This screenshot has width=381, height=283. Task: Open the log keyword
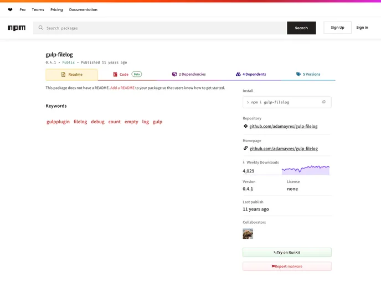click(145, 122)
